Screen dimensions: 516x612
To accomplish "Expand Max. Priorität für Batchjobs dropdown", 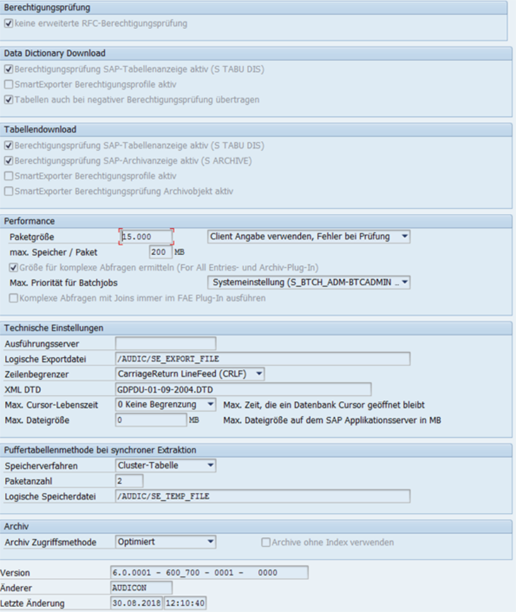I will click(x=308, y=282).
